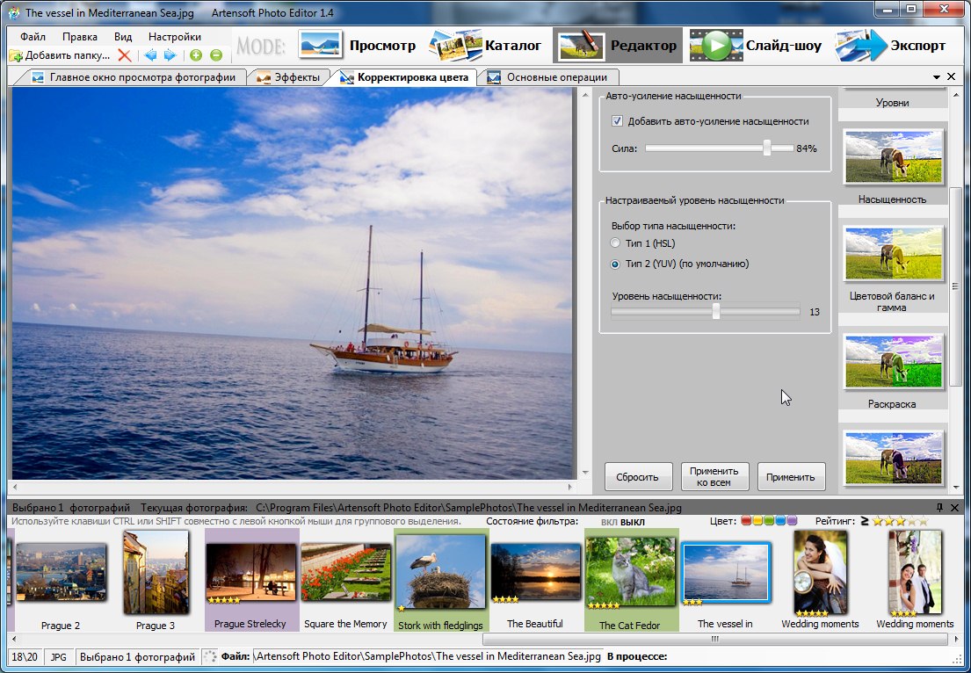The height and width of the screenshot is (673, 971).
Task: Switch to the Основные операции tab
Action: tap(547, 77)
